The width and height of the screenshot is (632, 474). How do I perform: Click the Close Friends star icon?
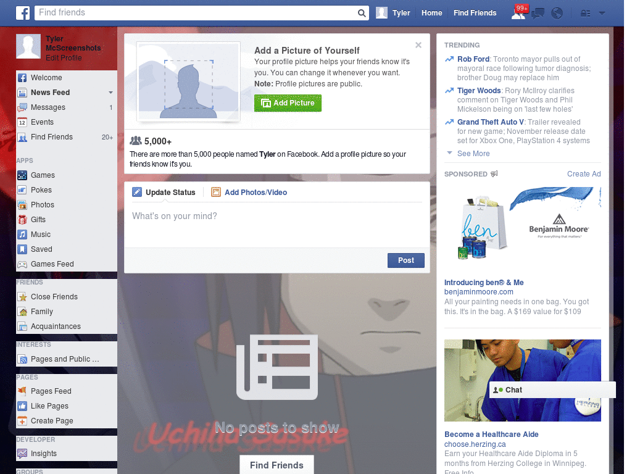(x=22, y=297)
